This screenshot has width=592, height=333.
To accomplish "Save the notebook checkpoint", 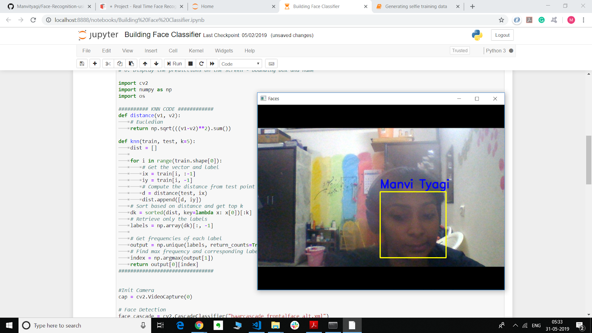I will (x=82, y=63).
